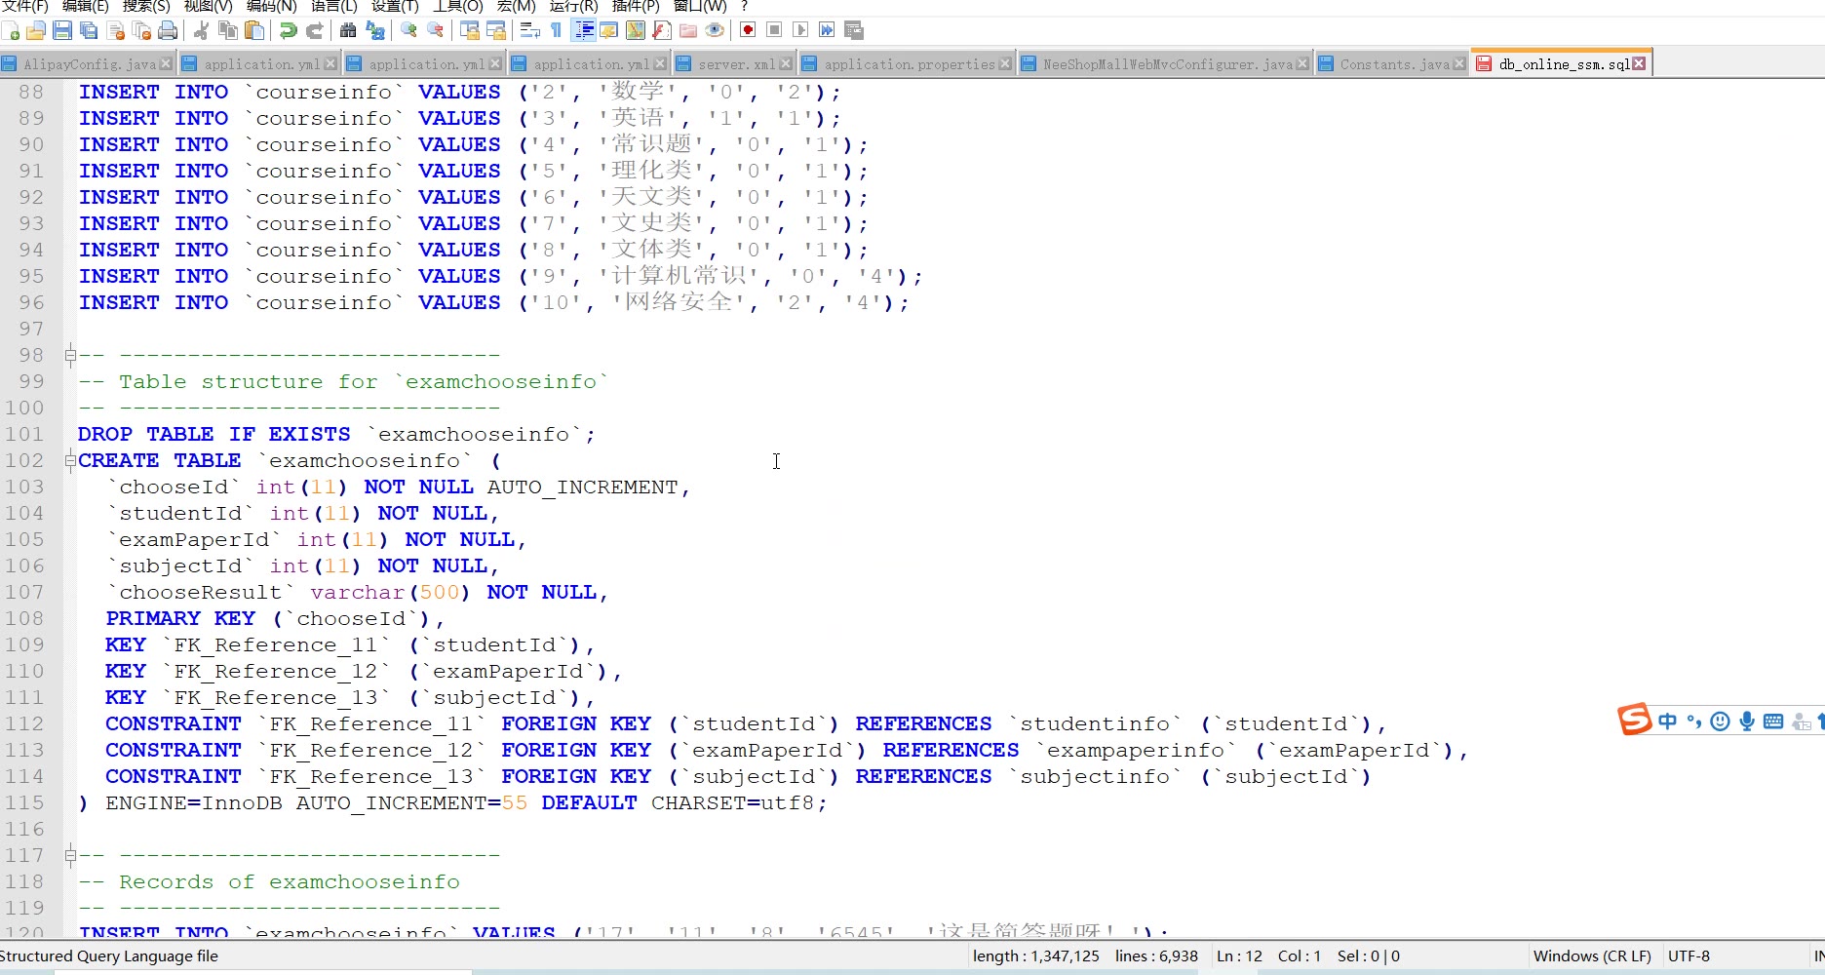Toggle the indent guide button
1825x975 pixels.
(x=583, y=30)
